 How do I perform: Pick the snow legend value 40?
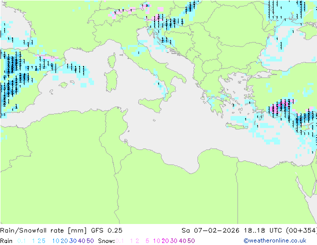(182, 241)
